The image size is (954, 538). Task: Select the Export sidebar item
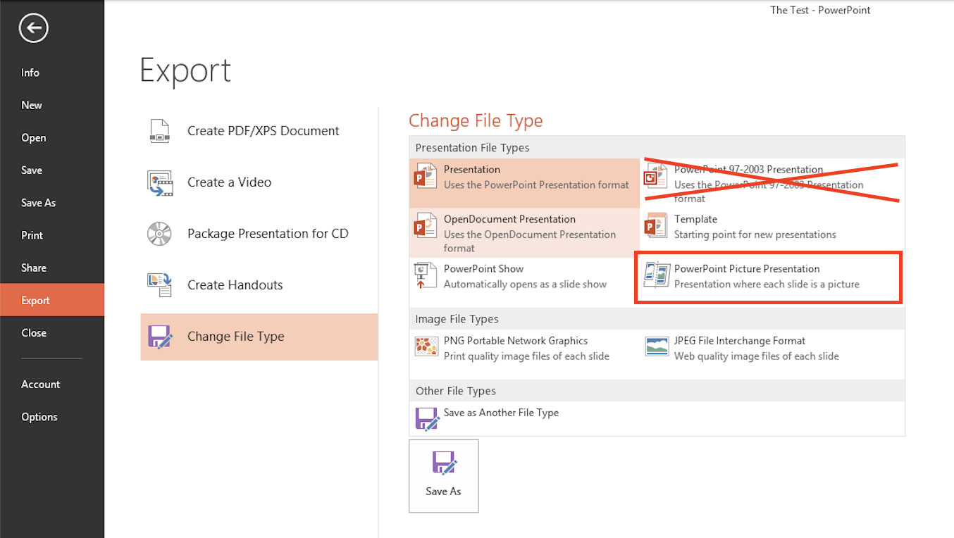[52, 300]
